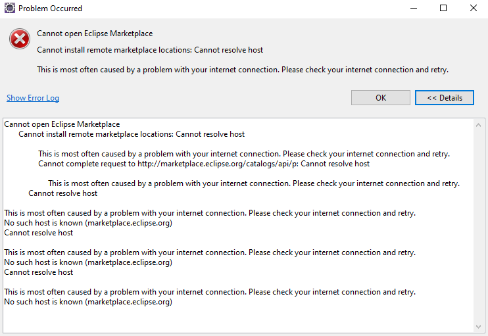Click the Eclipse icon in the title bar

9,9
